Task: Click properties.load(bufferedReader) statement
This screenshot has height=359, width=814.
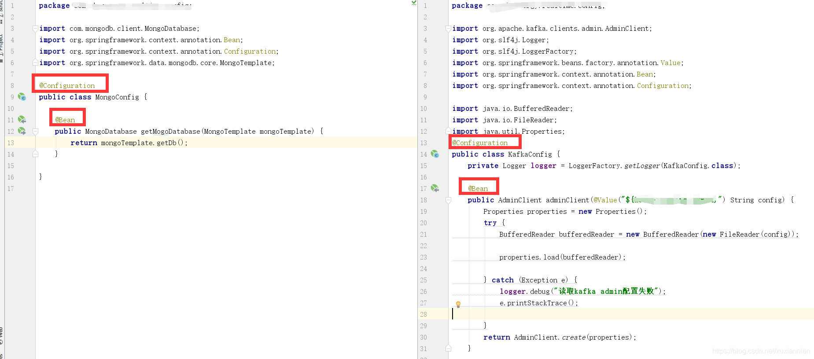Action: pos(562,257)
